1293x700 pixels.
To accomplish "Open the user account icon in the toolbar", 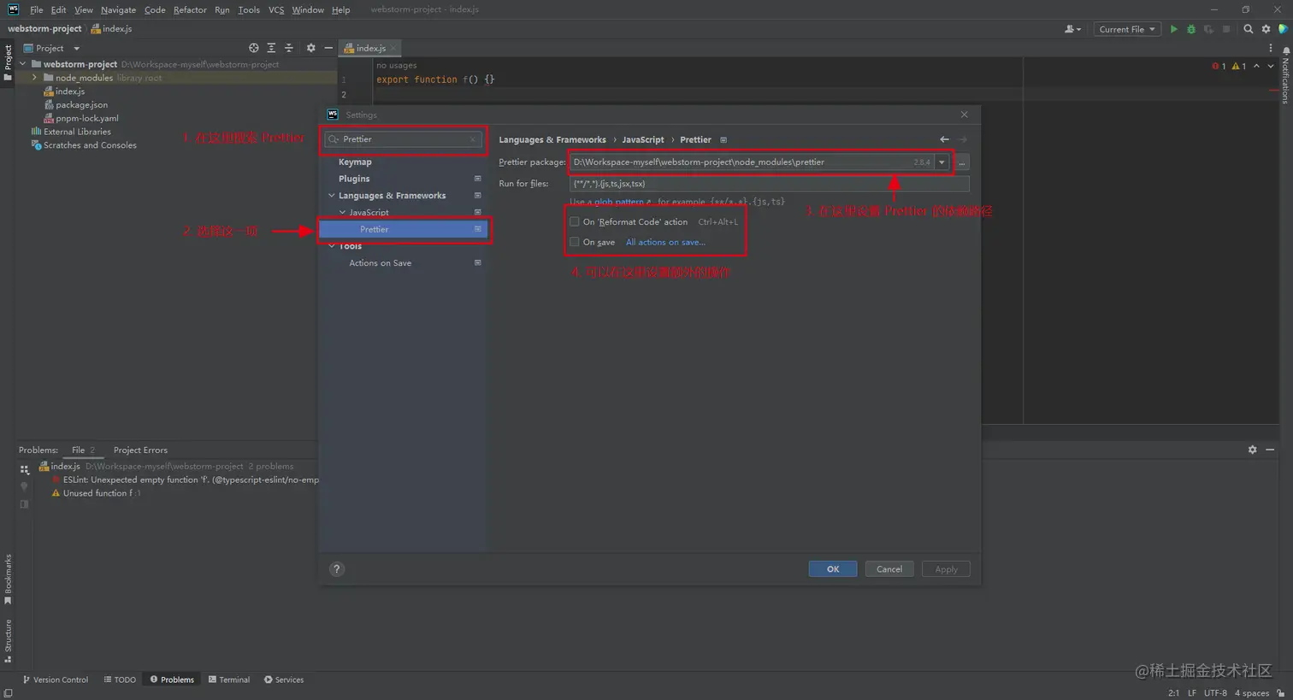I will tap(1072, 29).
